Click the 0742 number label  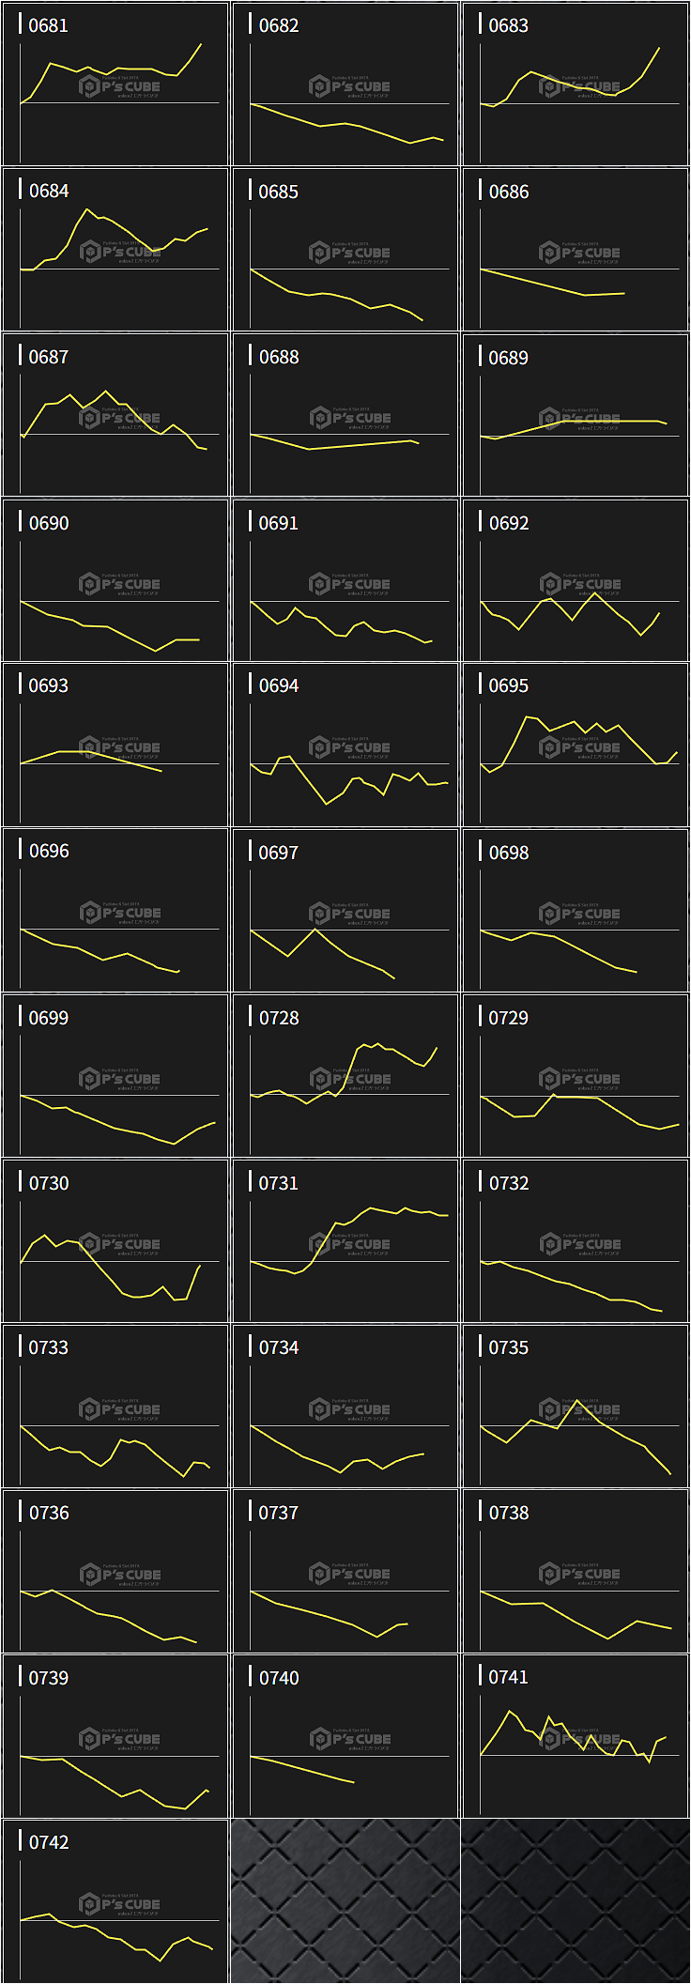pos(49,1843)
